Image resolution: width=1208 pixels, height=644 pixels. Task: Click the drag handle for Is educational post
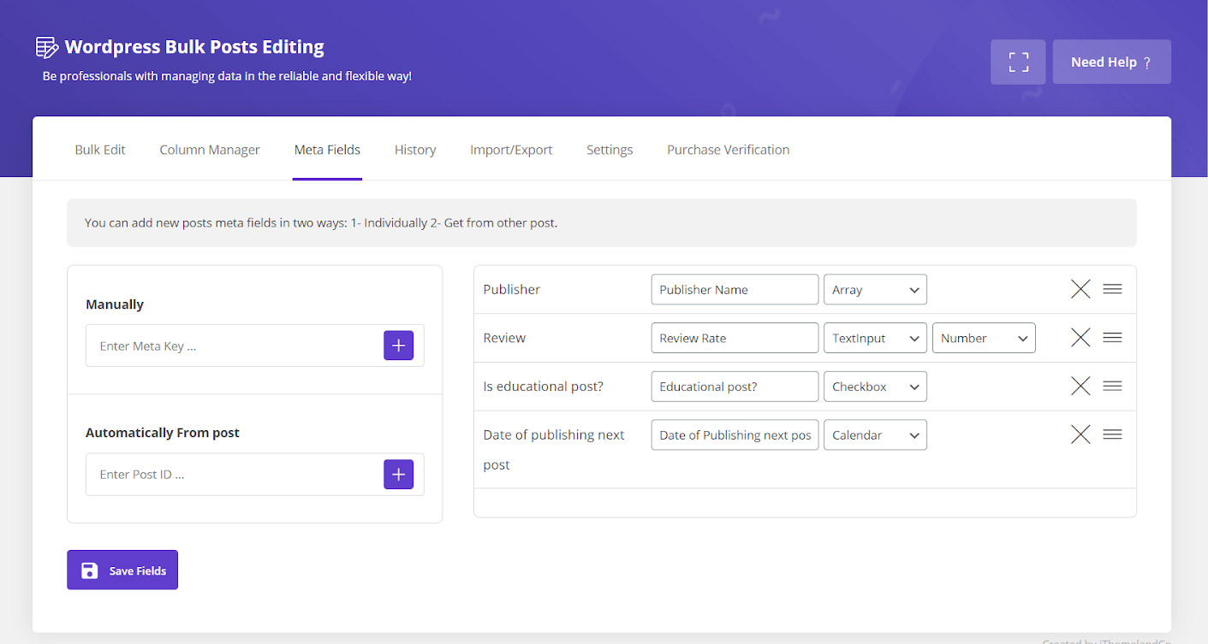click(x=1112, y=387)
